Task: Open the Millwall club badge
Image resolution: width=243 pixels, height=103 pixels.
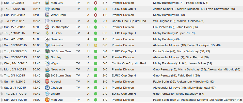Action: tap(47, 21)
